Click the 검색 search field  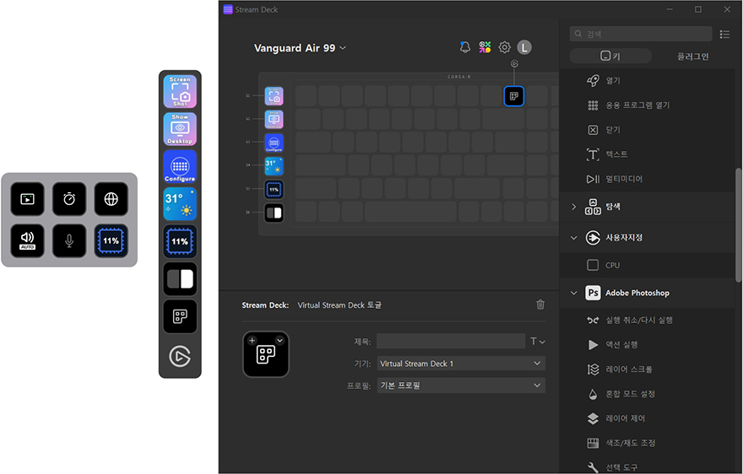pyautogui.click(x=641, y=34)
